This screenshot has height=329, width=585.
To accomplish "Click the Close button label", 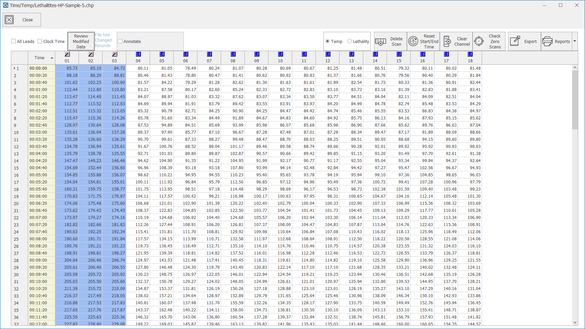I will [x=27, y=20].
